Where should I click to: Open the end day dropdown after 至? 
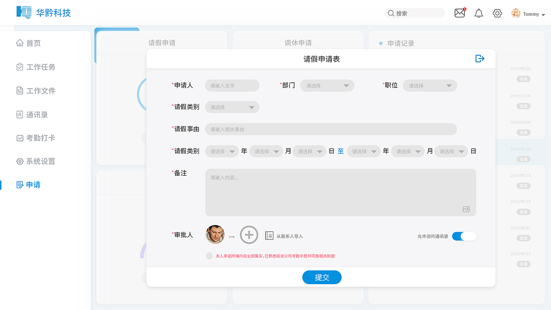click(x=451, y=152)
